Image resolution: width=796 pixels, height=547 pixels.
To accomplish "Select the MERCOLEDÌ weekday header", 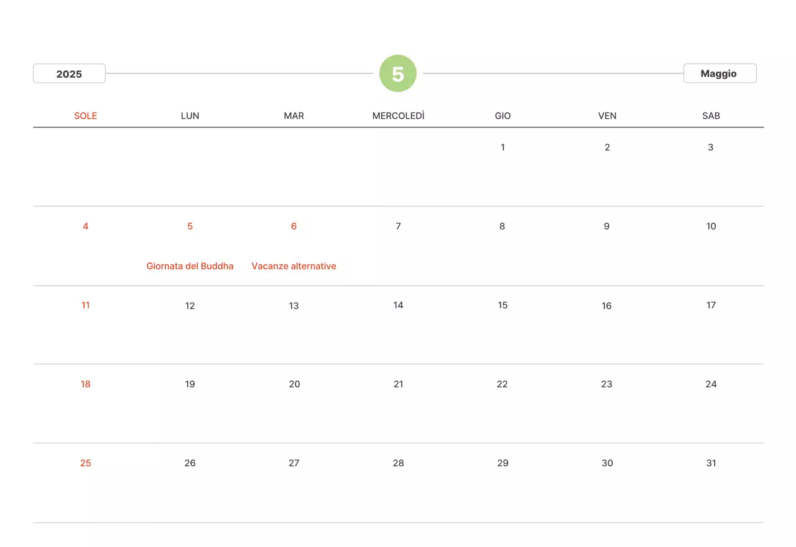I will (398, 116).
